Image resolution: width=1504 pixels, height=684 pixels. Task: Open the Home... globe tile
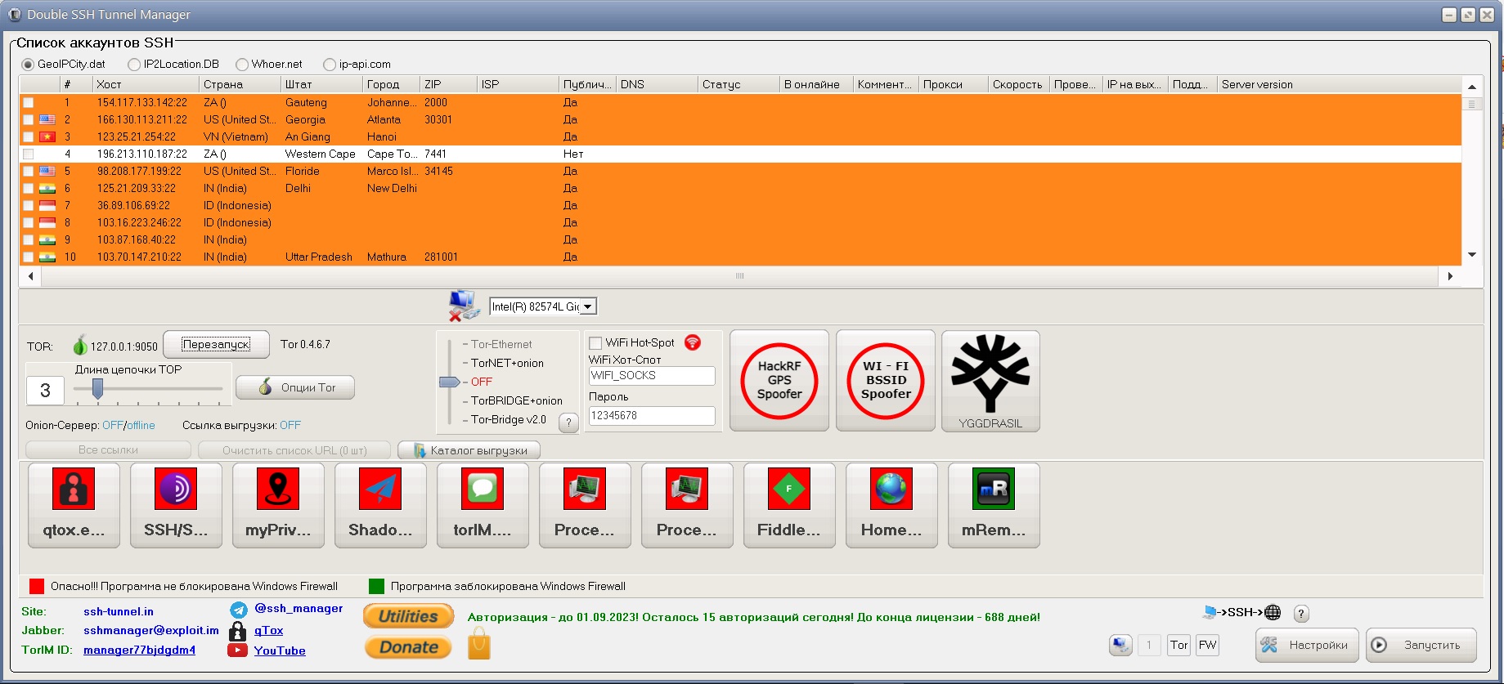(x=891, y=505)
